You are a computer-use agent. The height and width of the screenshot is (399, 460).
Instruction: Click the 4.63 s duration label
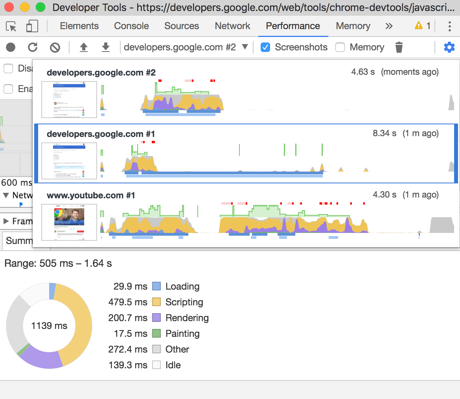[x=363, y=72]
